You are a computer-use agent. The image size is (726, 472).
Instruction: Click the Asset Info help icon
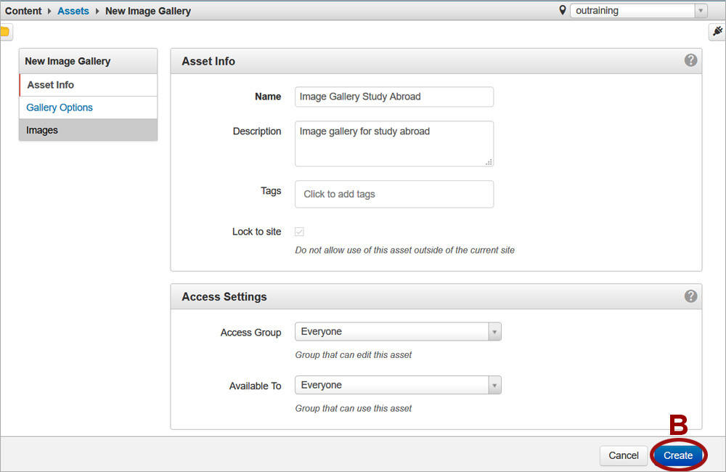pos(690,60)
